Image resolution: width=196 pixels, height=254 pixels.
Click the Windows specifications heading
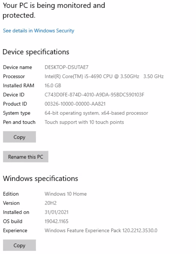click(x=41, y=179)
